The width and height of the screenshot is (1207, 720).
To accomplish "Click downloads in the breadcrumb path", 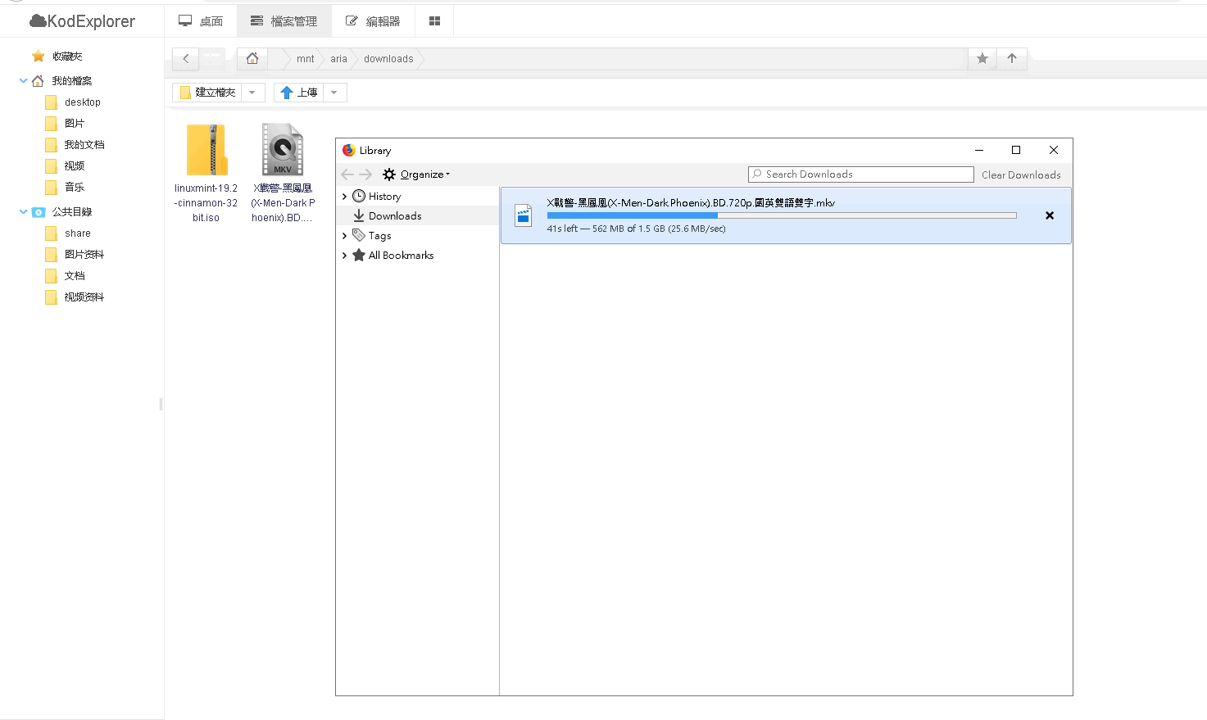I will coord(388,59).
